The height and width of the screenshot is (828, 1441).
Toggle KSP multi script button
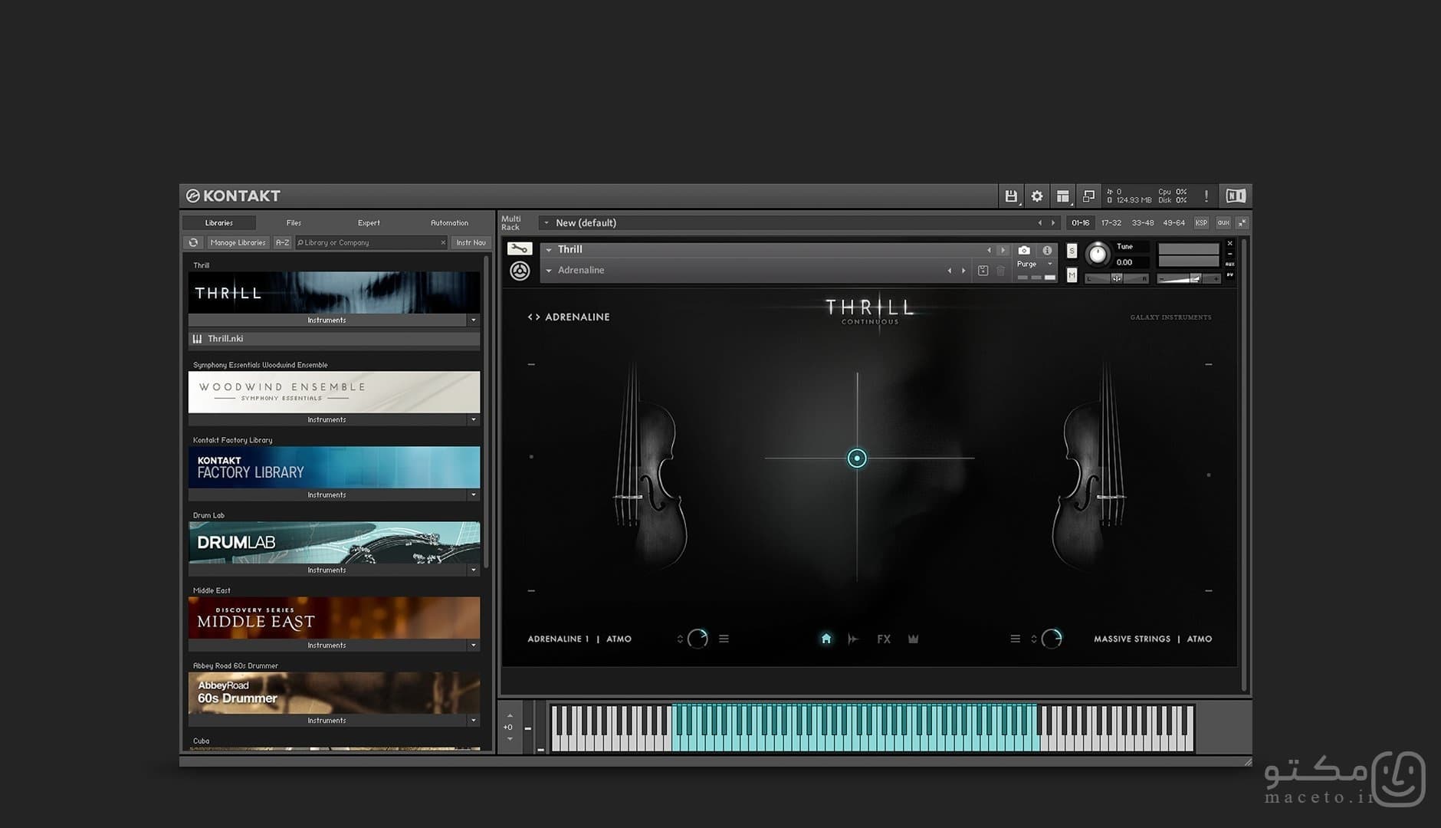click(1201, 222)
